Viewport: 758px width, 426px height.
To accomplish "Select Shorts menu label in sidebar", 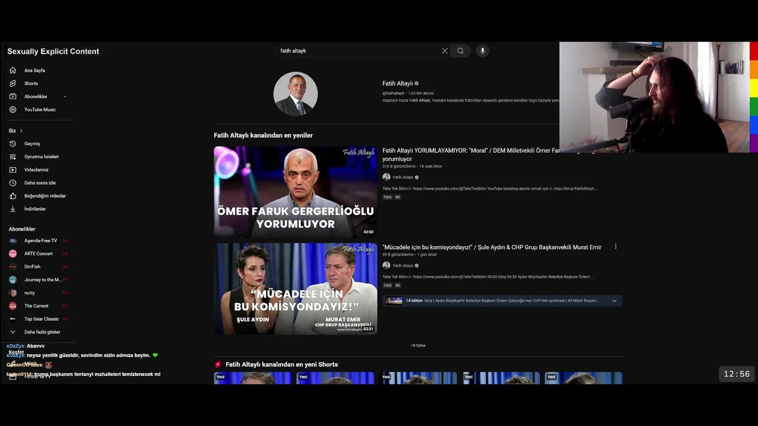I will pos(31,83).
